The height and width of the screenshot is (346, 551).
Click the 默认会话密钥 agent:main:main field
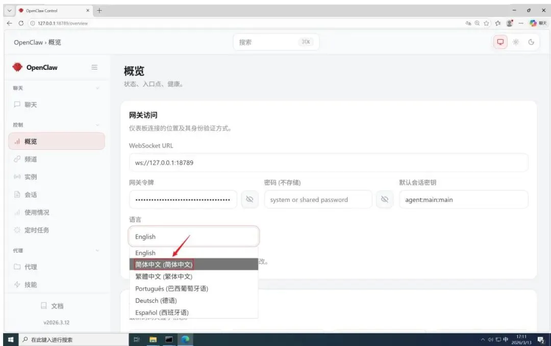click(463, 199)
